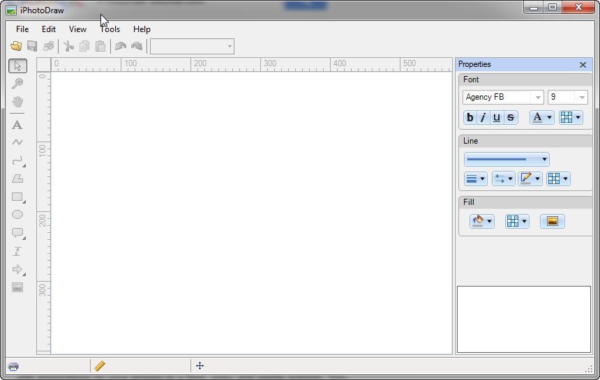Open the fill pattern grid dropdown

click(517, 221)
